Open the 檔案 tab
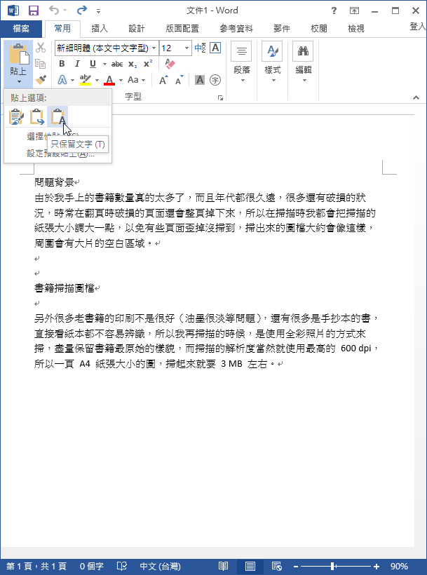The image size is (427, 575). (21, 28)
